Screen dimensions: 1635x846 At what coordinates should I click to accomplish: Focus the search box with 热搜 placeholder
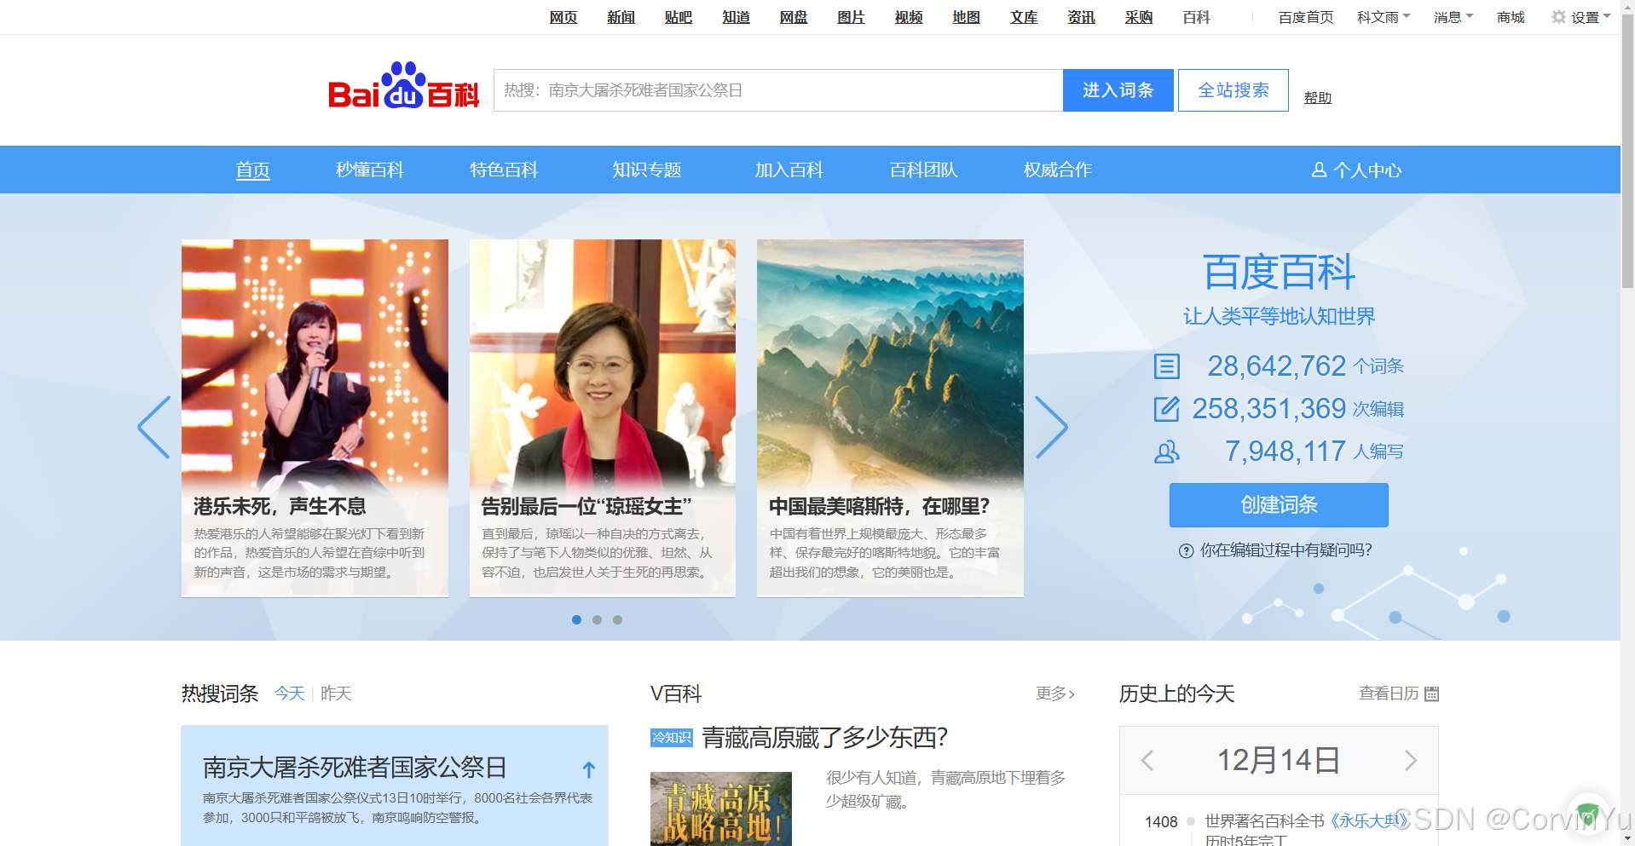[778, 90]
